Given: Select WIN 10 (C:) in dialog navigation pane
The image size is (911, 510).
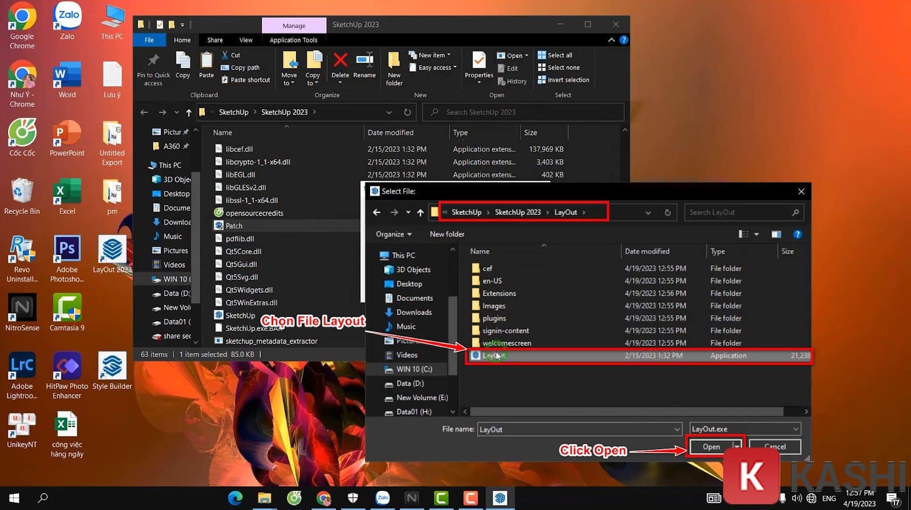Looking at the screenshot, I should [414, 369].
